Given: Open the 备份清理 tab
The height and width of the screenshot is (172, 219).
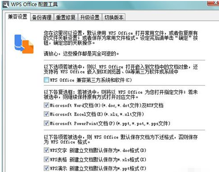Looking at the screenshot, I should point(42,17).
